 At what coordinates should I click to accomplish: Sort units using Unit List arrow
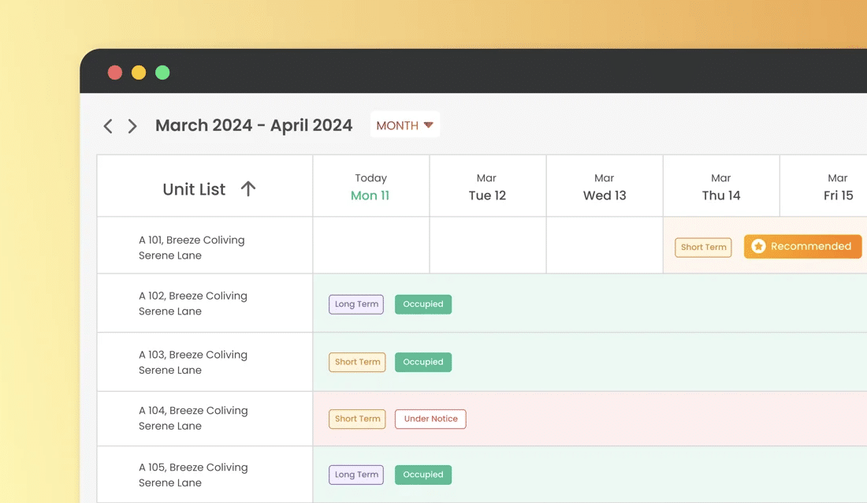pyautogui.click(x=248, y=188)
